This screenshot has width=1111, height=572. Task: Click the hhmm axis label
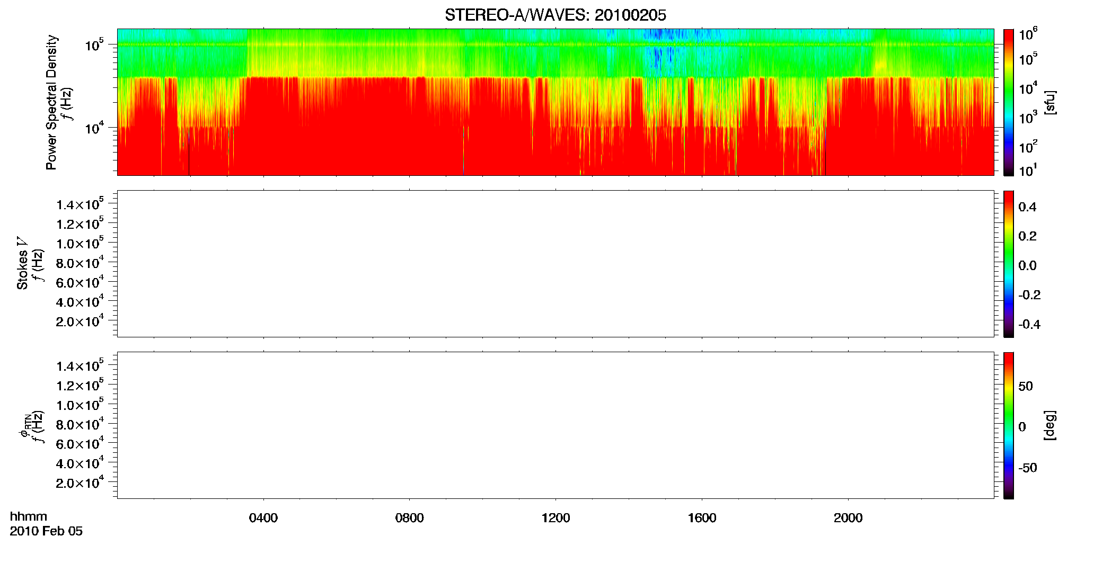[29, 516]
